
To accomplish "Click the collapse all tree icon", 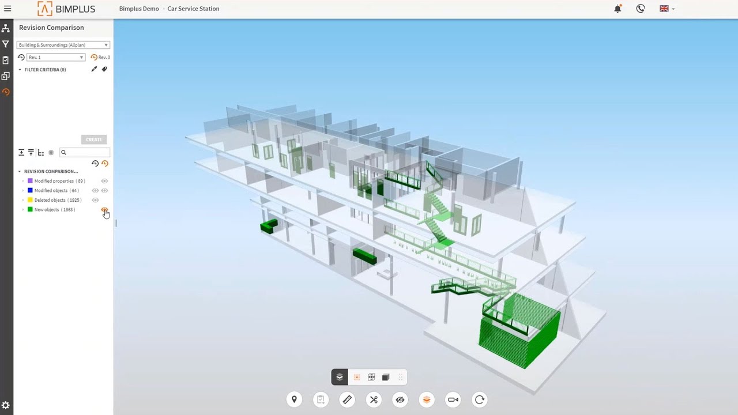I will pos(31,153).
